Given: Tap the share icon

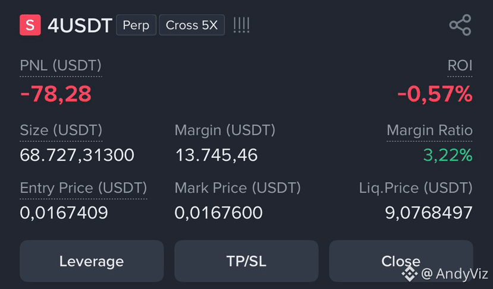Looking at the screenshot, I should coord(460,25).
